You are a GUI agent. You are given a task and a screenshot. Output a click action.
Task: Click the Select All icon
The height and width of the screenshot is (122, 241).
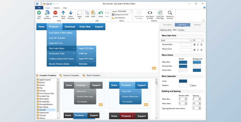pos(79,13)
